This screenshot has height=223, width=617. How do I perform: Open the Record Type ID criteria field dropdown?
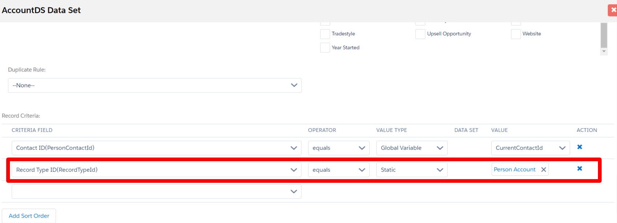pos(156,170)
